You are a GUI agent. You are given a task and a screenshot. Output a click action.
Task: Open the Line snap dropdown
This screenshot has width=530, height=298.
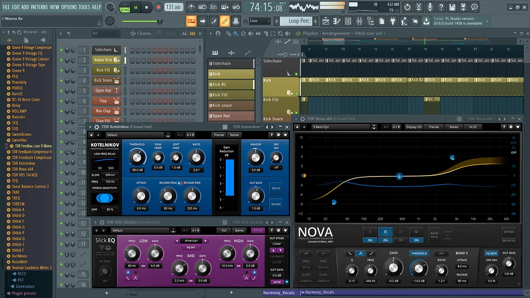tap(259, 21)
